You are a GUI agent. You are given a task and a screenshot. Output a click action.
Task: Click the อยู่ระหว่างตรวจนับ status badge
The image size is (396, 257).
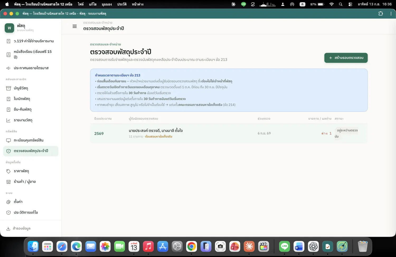tap(347, 133)
